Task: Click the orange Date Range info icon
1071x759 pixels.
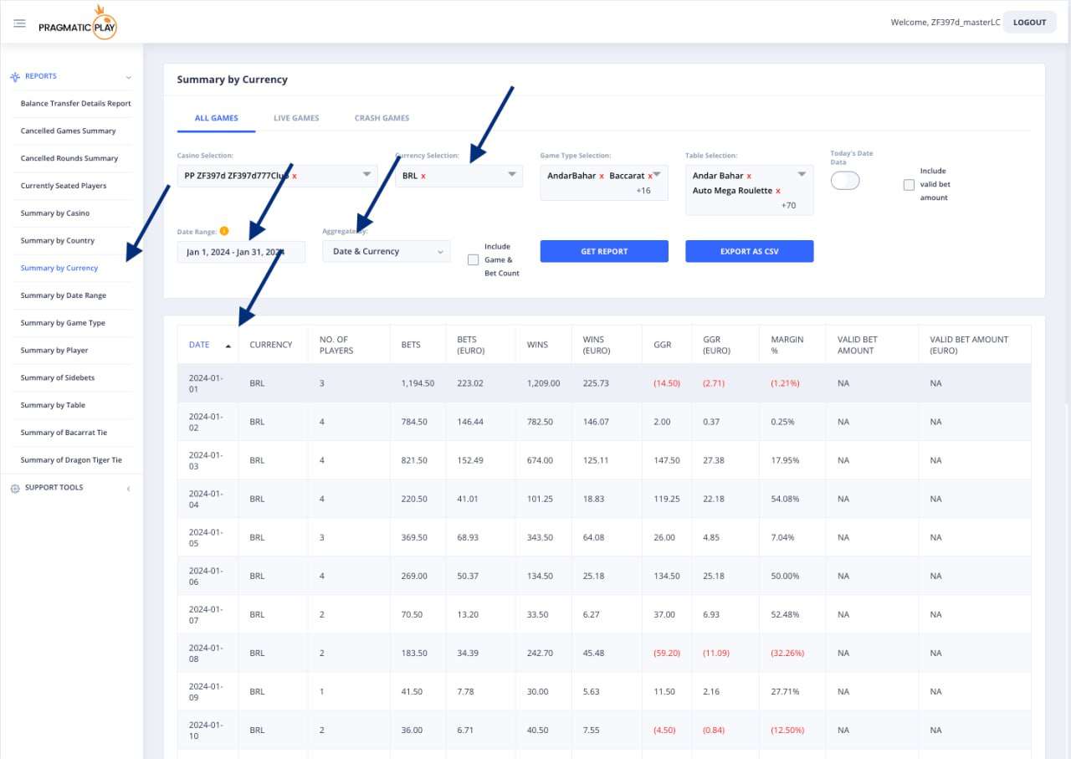Action: tap(224, 231)
